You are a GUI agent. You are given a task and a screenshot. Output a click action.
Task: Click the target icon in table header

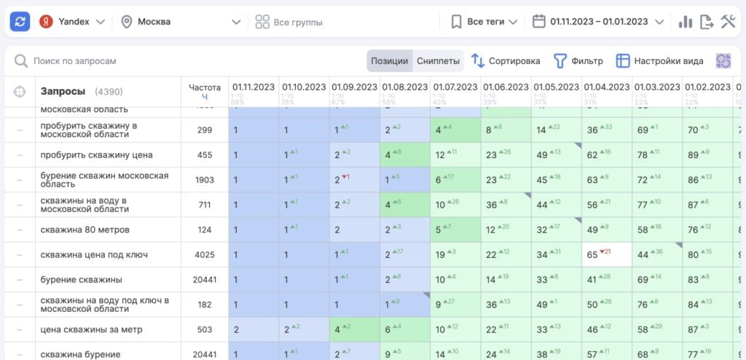click(20, 92)
